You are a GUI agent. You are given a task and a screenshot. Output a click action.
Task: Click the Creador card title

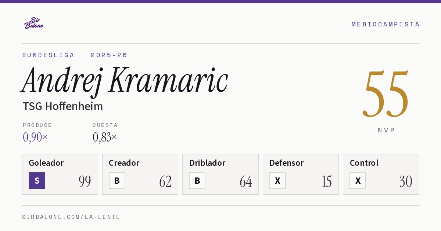124,163
